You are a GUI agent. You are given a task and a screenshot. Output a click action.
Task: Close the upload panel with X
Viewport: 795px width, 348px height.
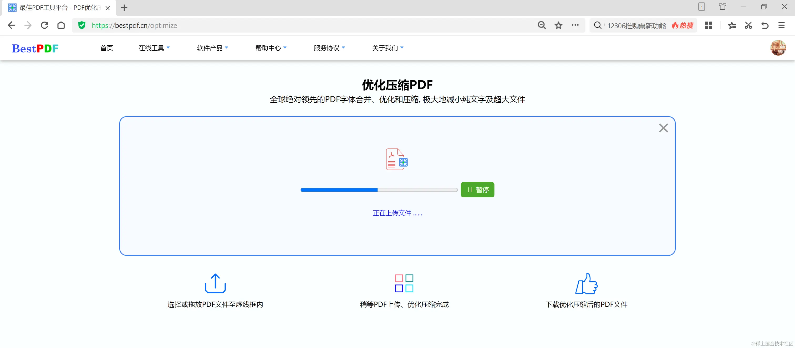click(x=663, y=128)
